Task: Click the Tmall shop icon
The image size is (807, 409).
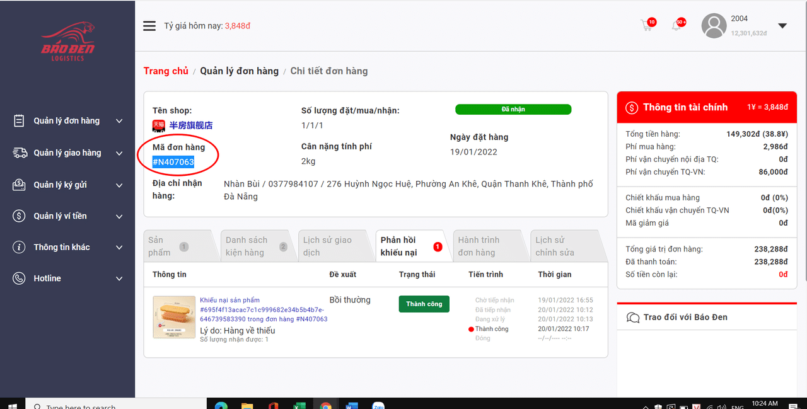Action: 158,125
